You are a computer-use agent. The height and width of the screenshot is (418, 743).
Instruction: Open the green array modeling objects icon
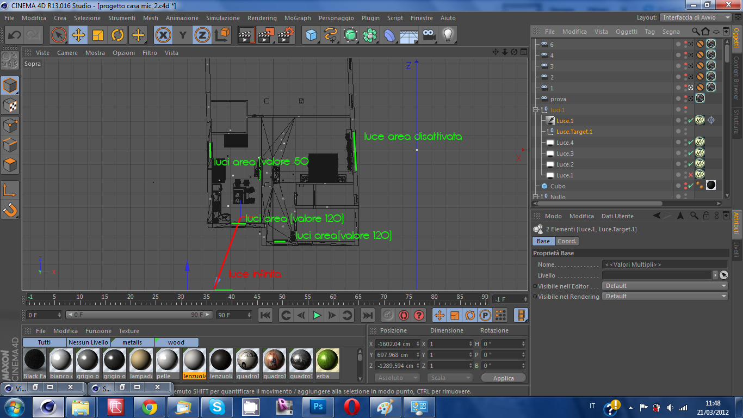click(x=350, y=36)
